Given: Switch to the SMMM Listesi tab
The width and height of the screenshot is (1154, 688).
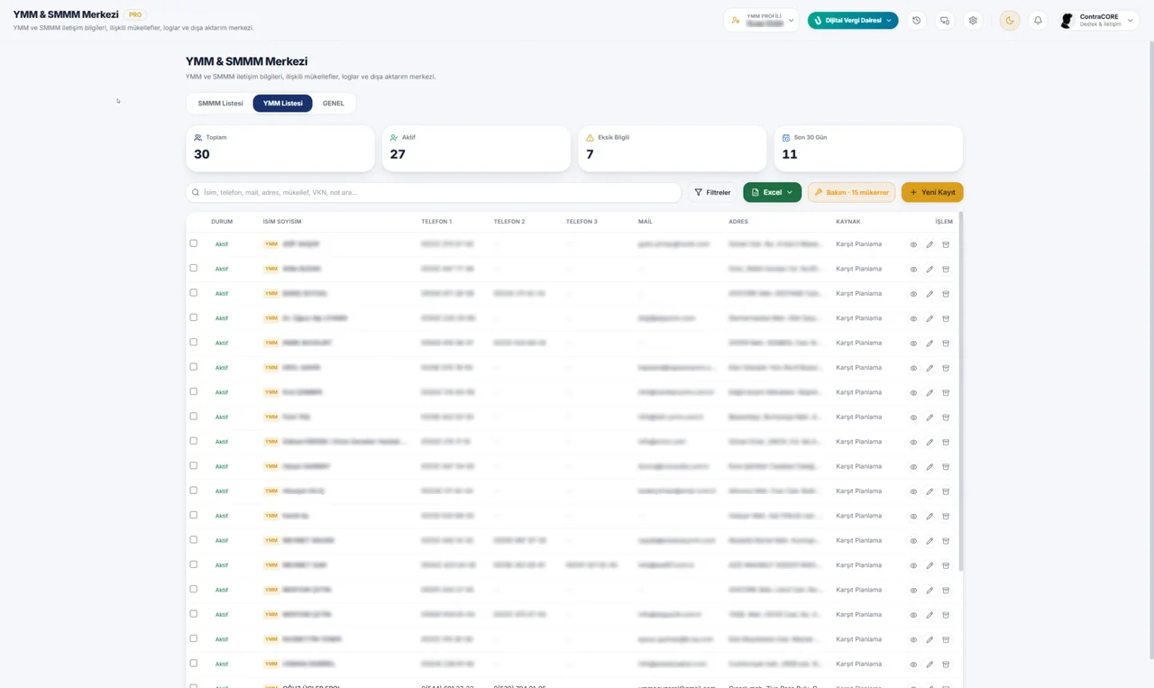Looking at the screenshot, I should pos(221,104).
